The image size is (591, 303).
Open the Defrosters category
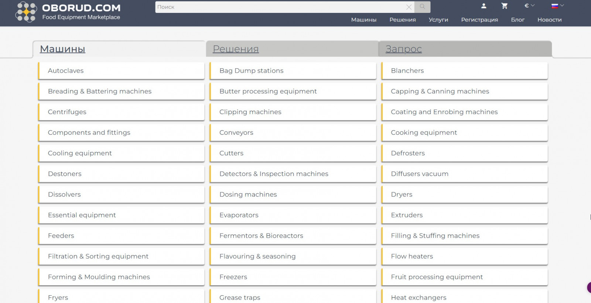[x=464, y=153]
